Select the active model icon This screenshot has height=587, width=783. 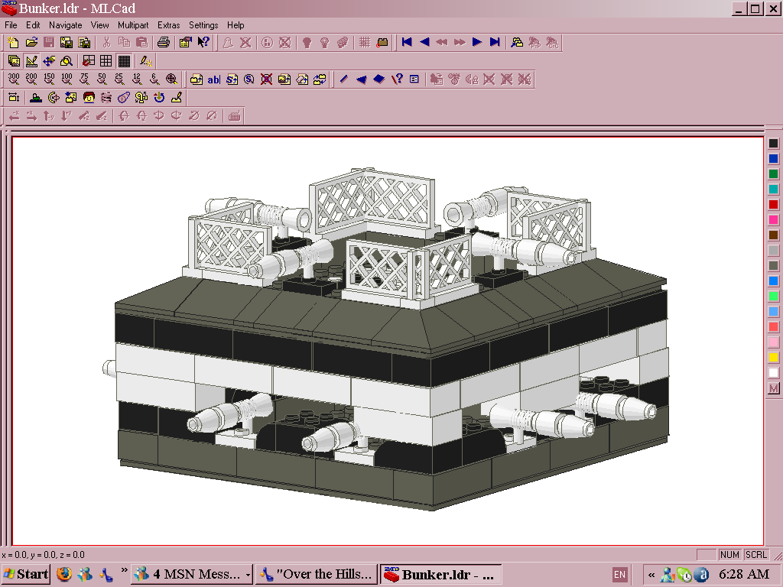[517, 43]
